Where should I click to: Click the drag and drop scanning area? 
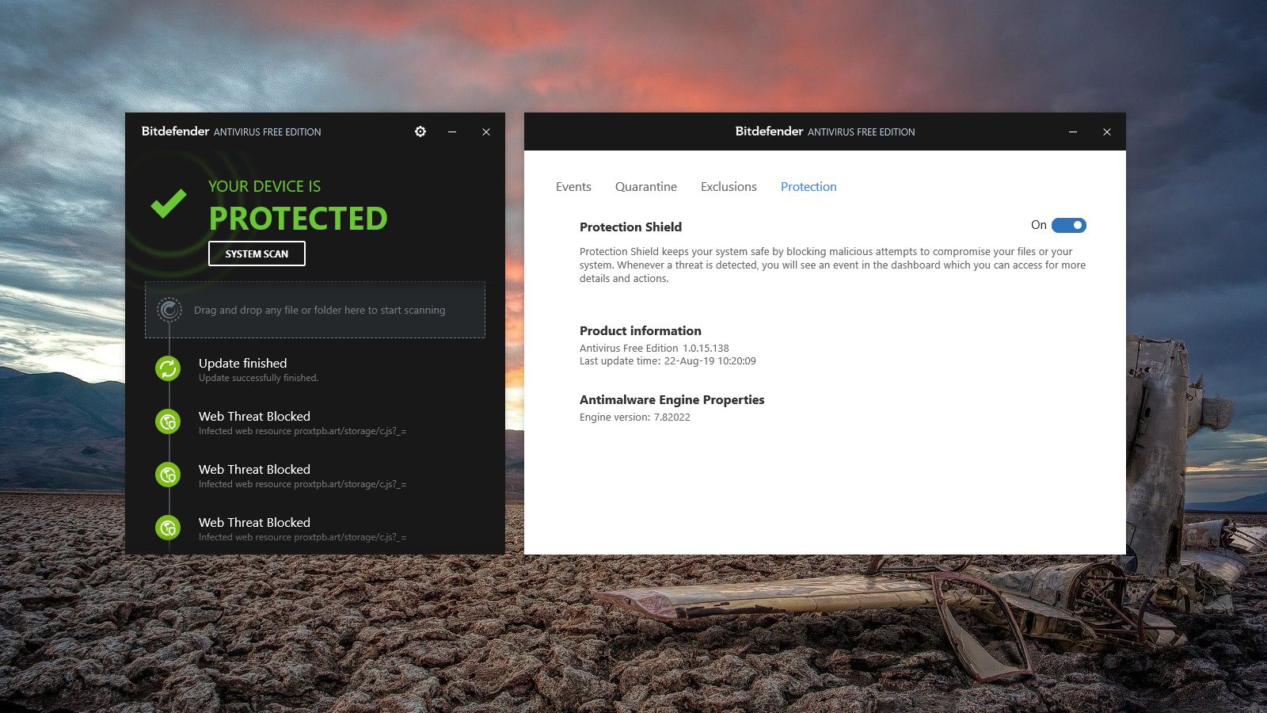tap(315, 310)
